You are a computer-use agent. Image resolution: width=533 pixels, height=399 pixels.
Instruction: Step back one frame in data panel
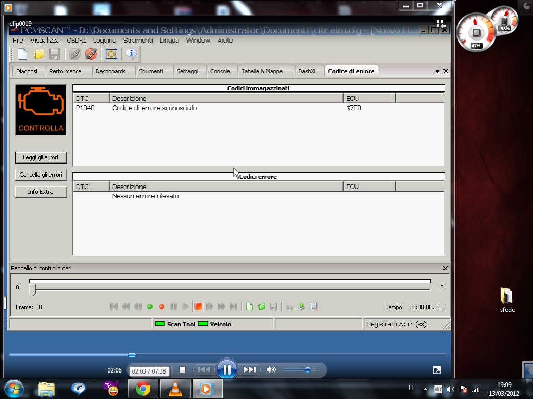(x=137, y=307)
